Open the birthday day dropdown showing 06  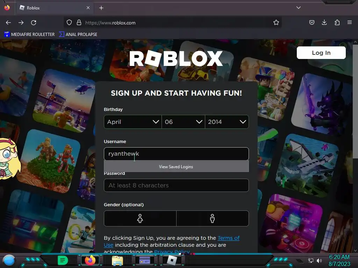[x=183, y=122]
